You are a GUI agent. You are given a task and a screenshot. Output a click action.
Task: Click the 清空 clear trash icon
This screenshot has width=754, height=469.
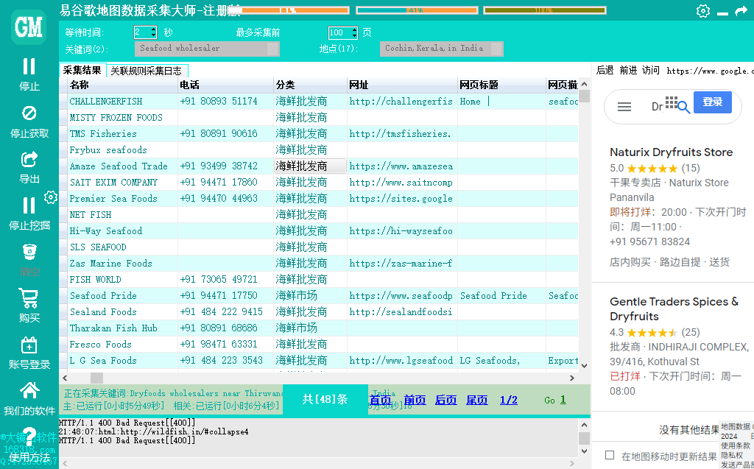[x=29, y=252]
